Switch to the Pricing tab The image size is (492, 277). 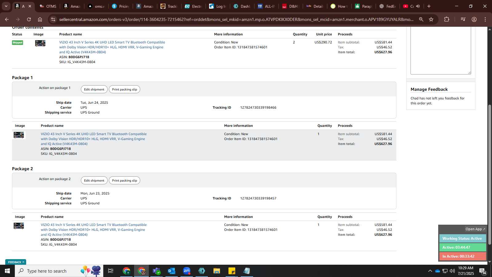(x=121, y=6)
